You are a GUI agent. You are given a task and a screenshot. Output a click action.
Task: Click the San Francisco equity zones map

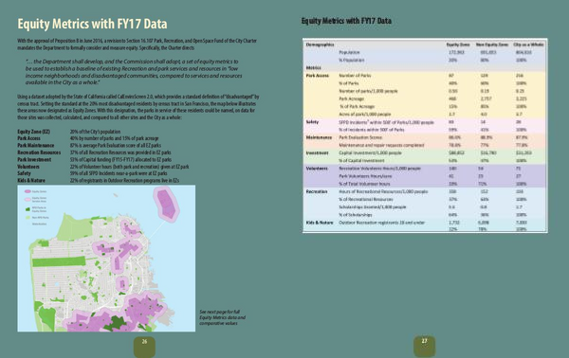pos(106,259)
